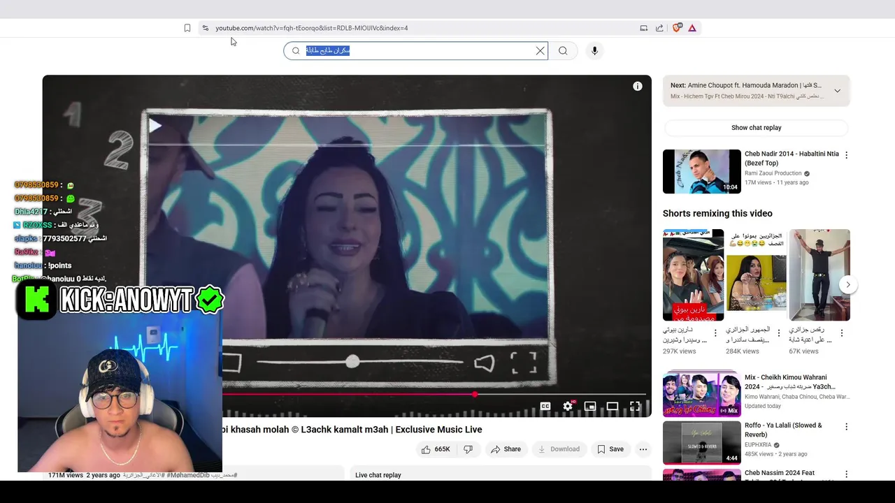Open Roffo - Ya Lalali thumbnail
The height and width of the screenshot is (503, 895).
[x=701, y=442]
